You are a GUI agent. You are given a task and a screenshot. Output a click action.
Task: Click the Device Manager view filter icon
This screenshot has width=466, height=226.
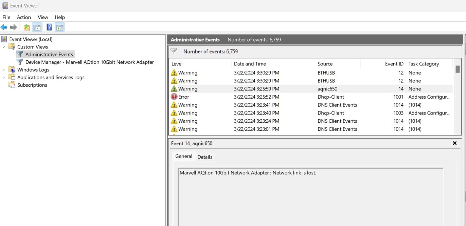point(20,62)
